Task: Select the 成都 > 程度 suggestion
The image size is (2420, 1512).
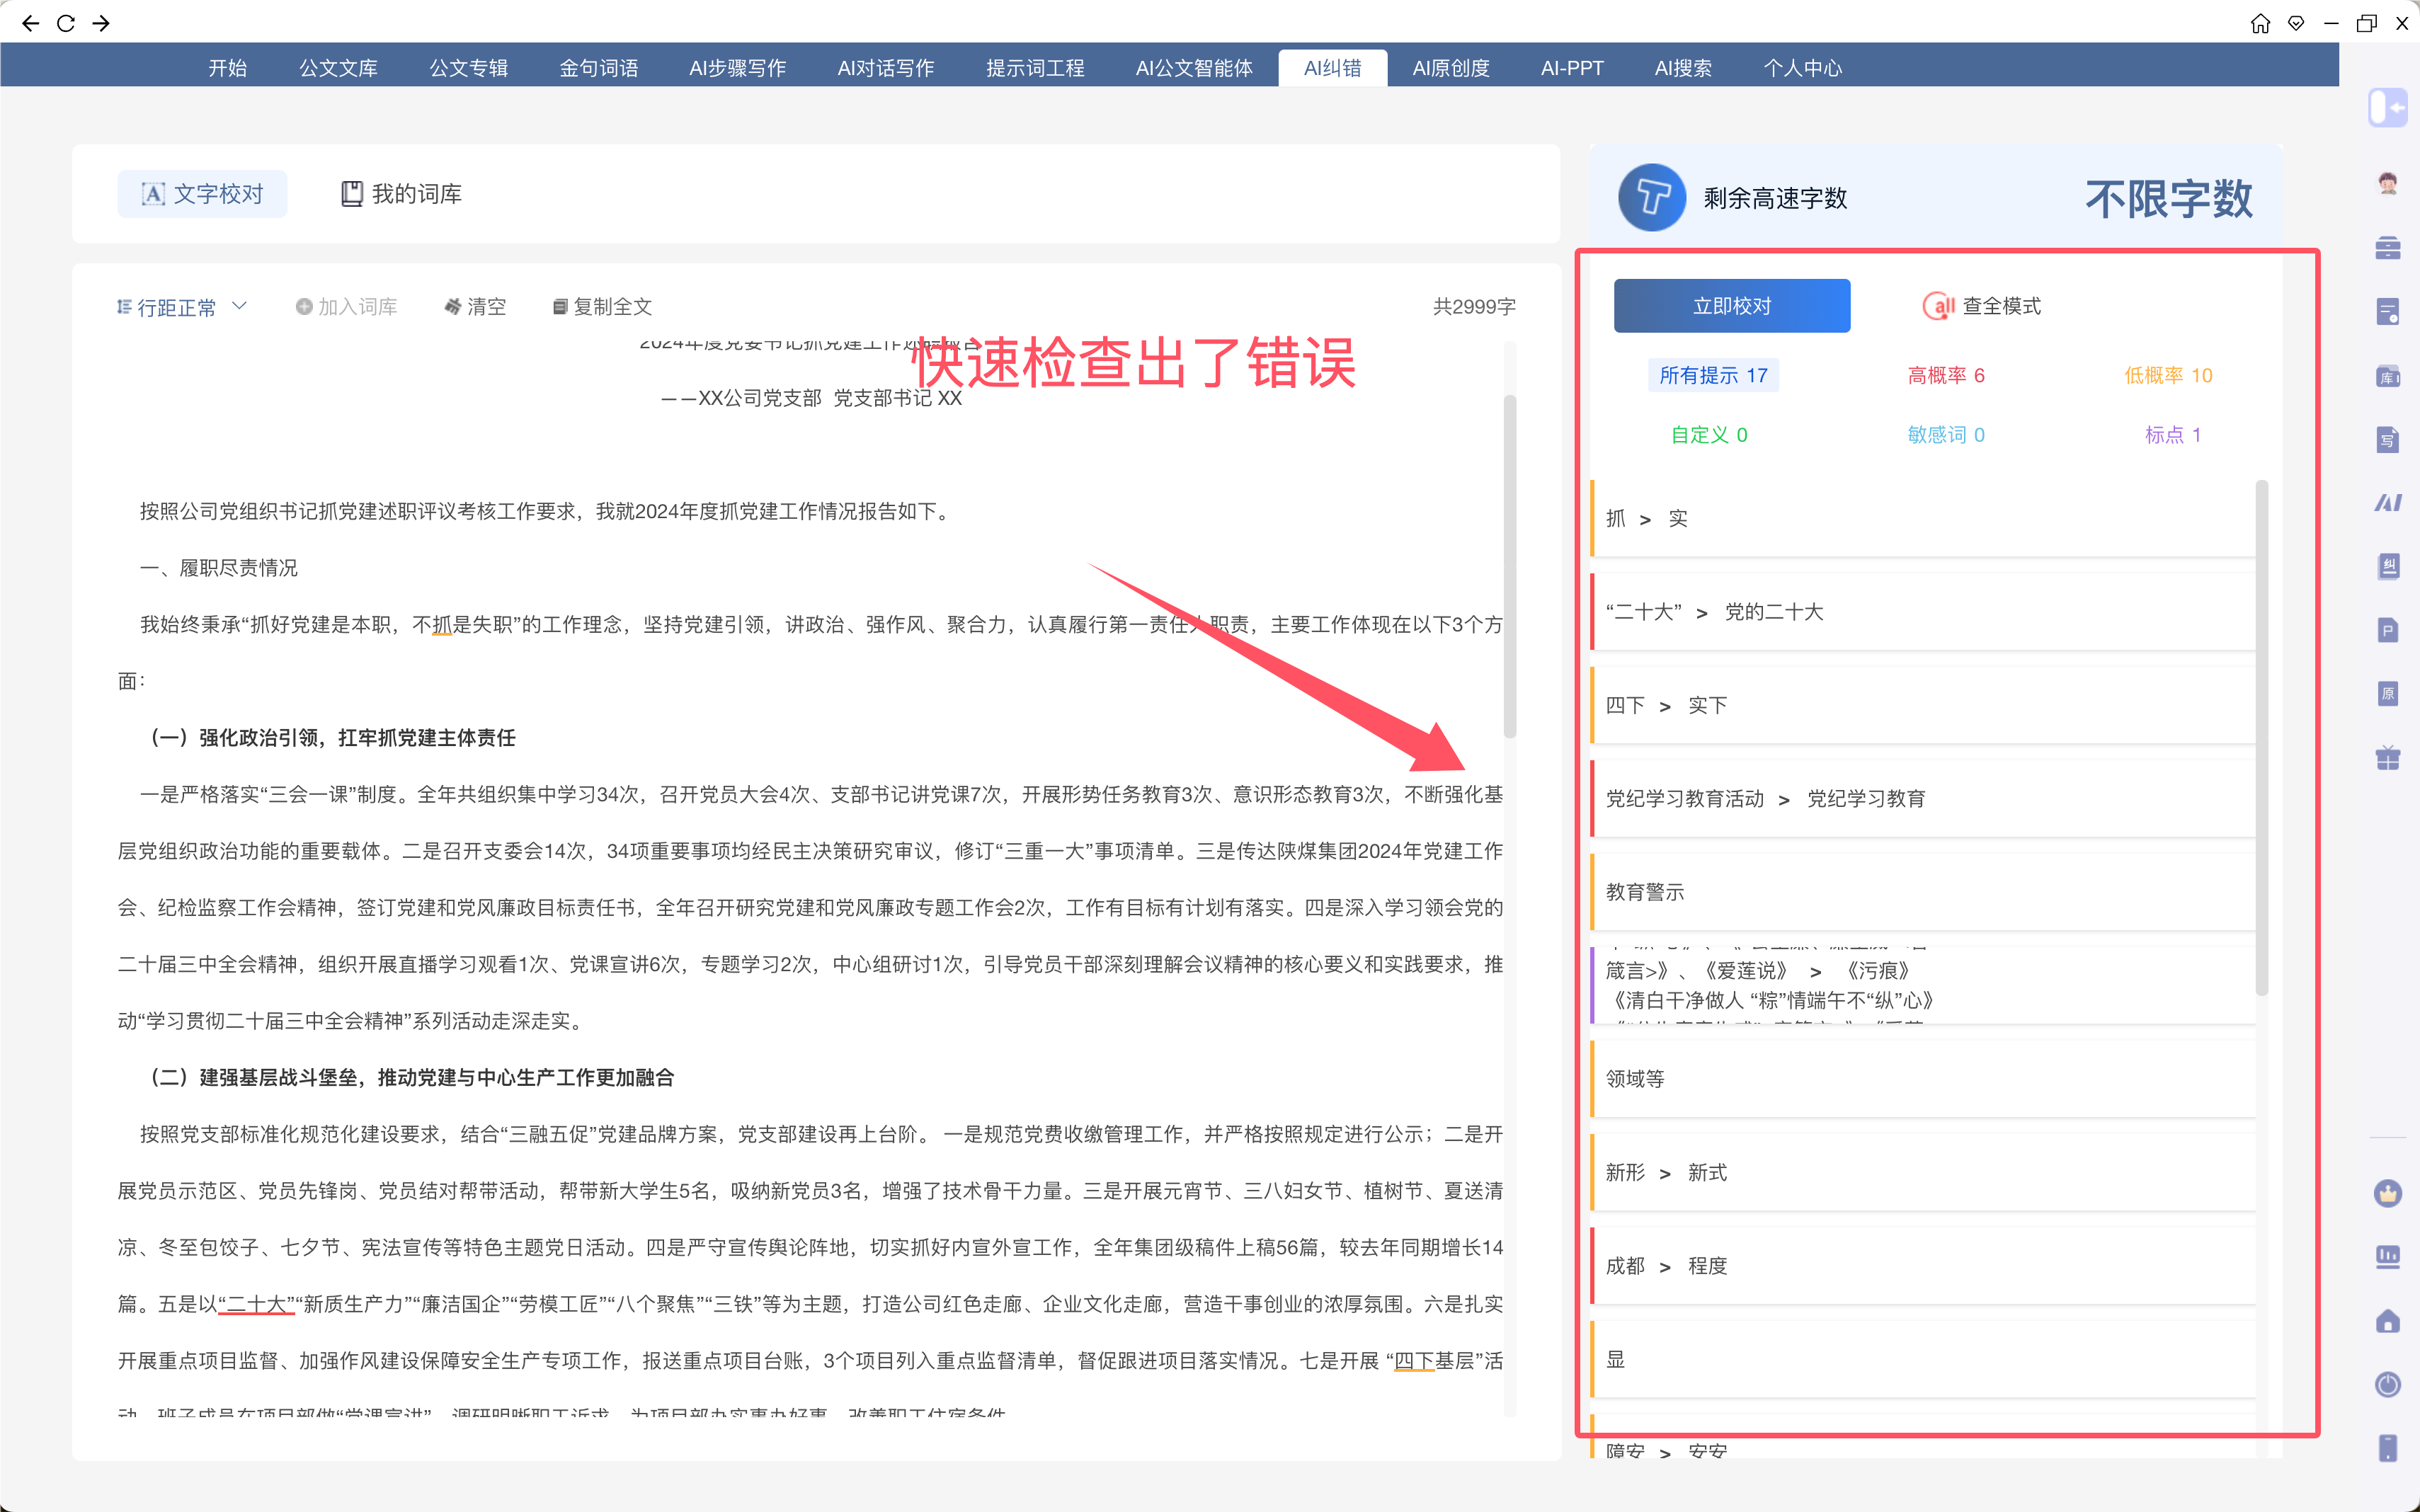Action: (x=1923, y=1266)
